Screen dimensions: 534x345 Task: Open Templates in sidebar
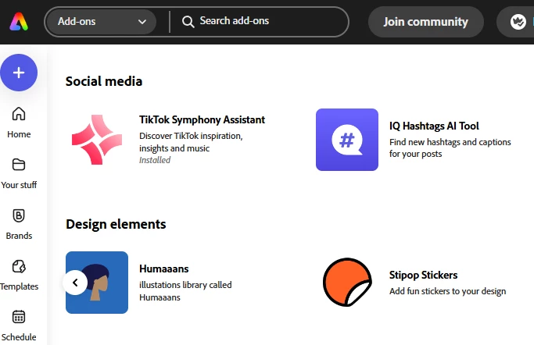pyautogui.click(x=19, y=276)
